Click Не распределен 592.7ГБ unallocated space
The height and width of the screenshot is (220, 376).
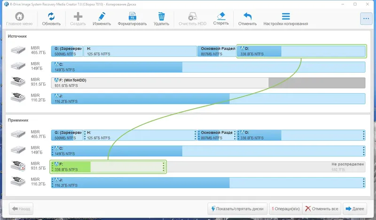tap(266, 167)
